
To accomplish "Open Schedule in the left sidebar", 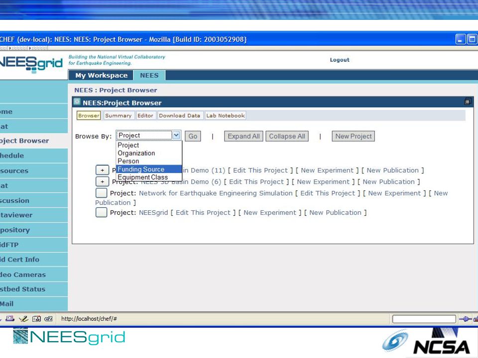I will point(34,156).
